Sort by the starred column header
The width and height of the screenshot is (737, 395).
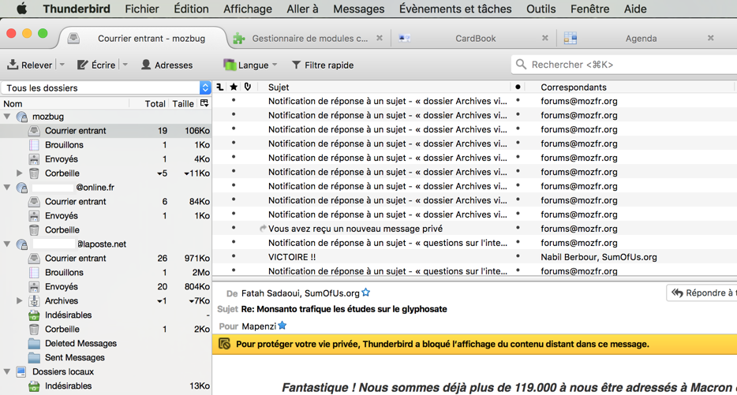click(234, 87)
